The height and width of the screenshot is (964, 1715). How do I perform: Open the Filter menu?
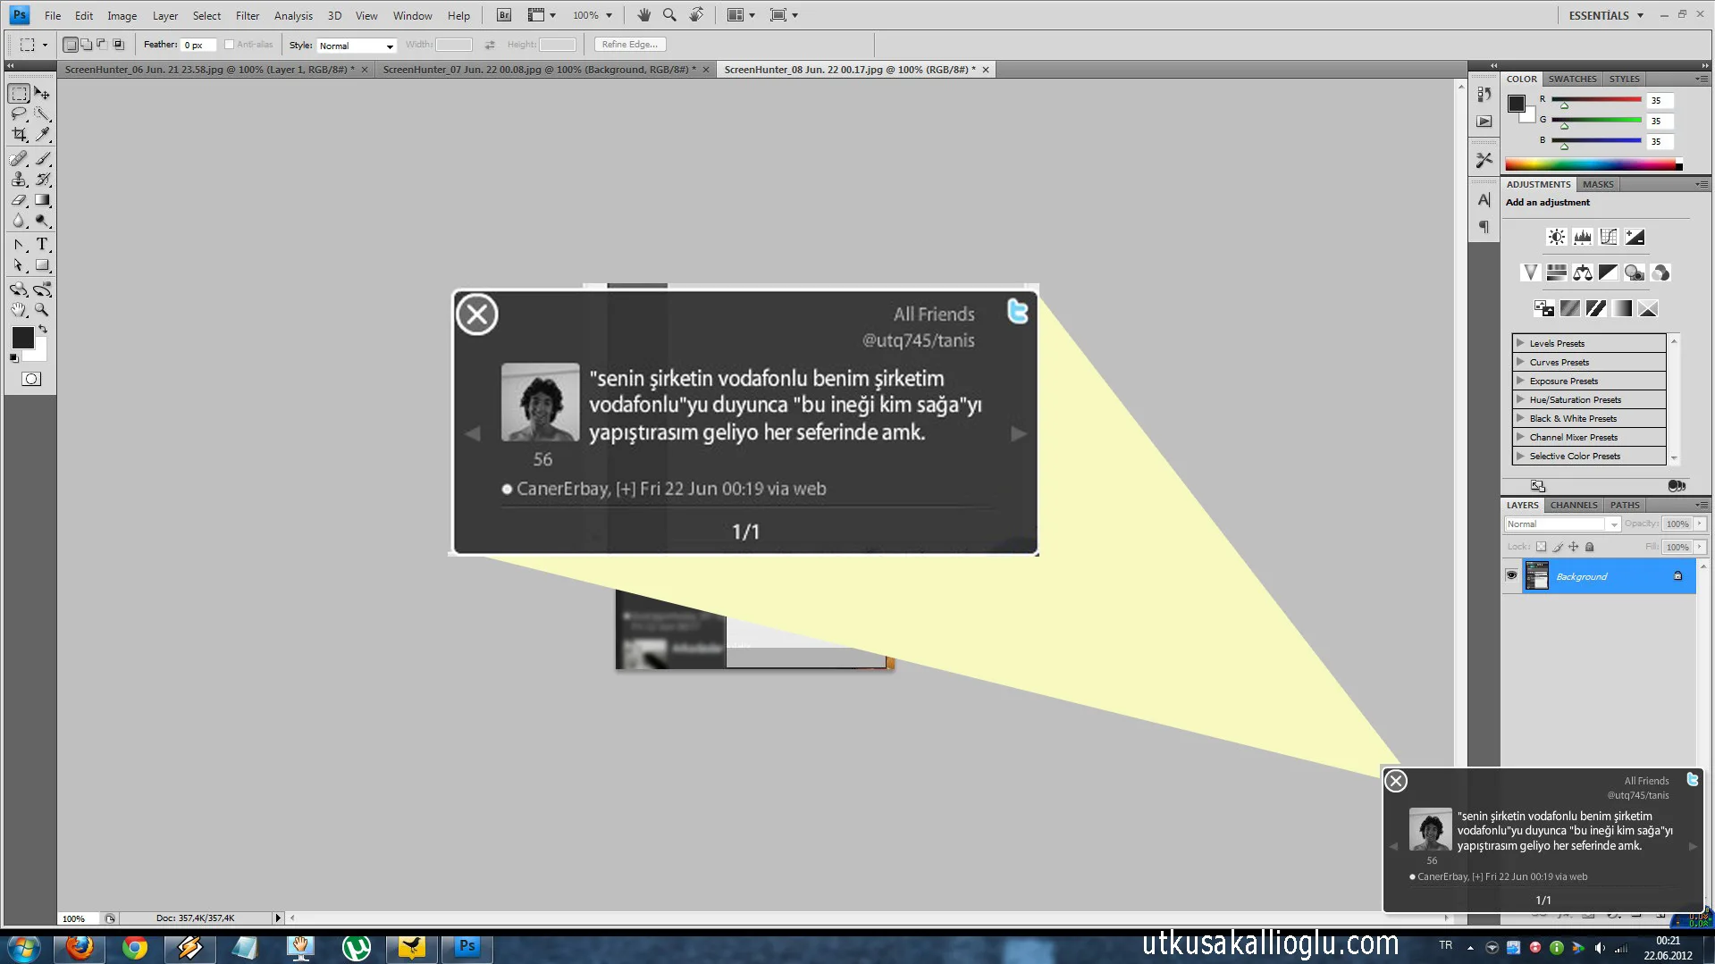pyautogui.click(x=248, y=15)
